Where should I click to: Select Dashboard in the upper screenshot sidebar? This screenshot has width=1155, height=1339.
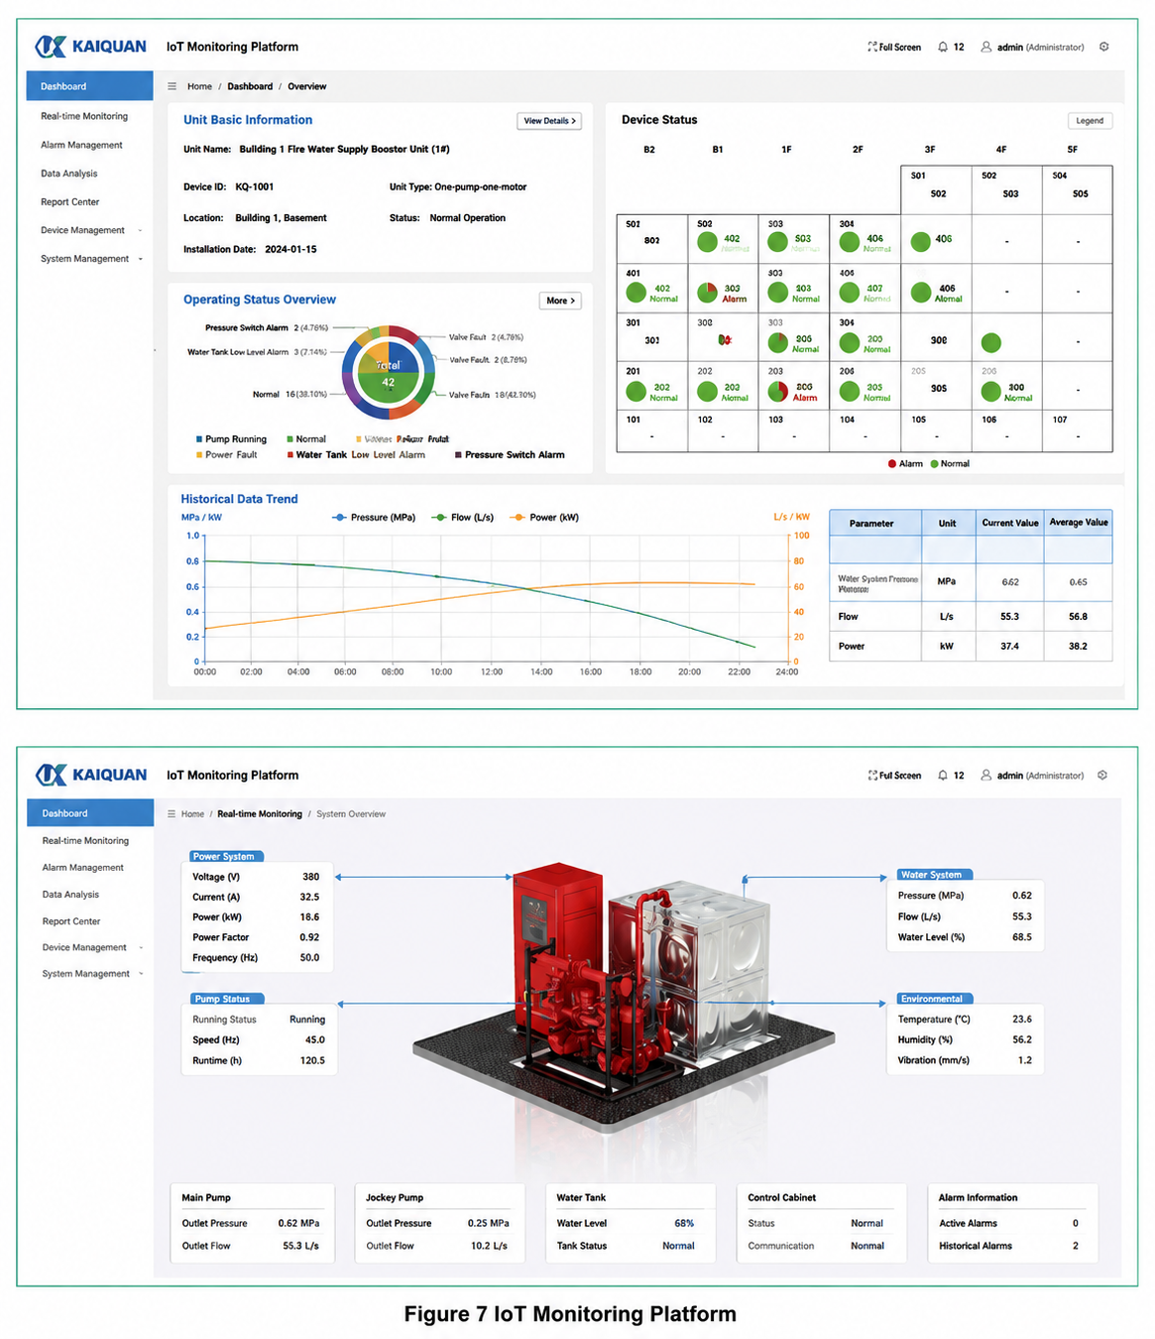coord(90,86)
